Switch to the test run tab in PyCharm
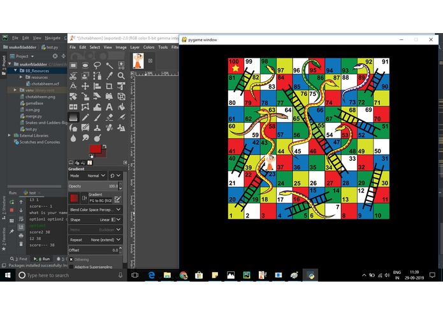443x314 pixels. tap(33, 193)
